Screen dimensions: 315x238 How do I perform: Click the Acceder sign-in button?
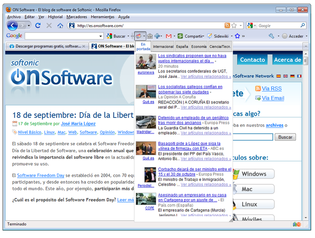coord(293,36)
